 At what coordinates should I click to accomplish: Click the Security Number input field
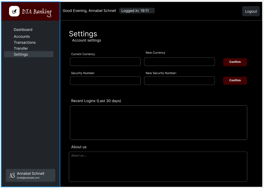[x=105, y=81]
